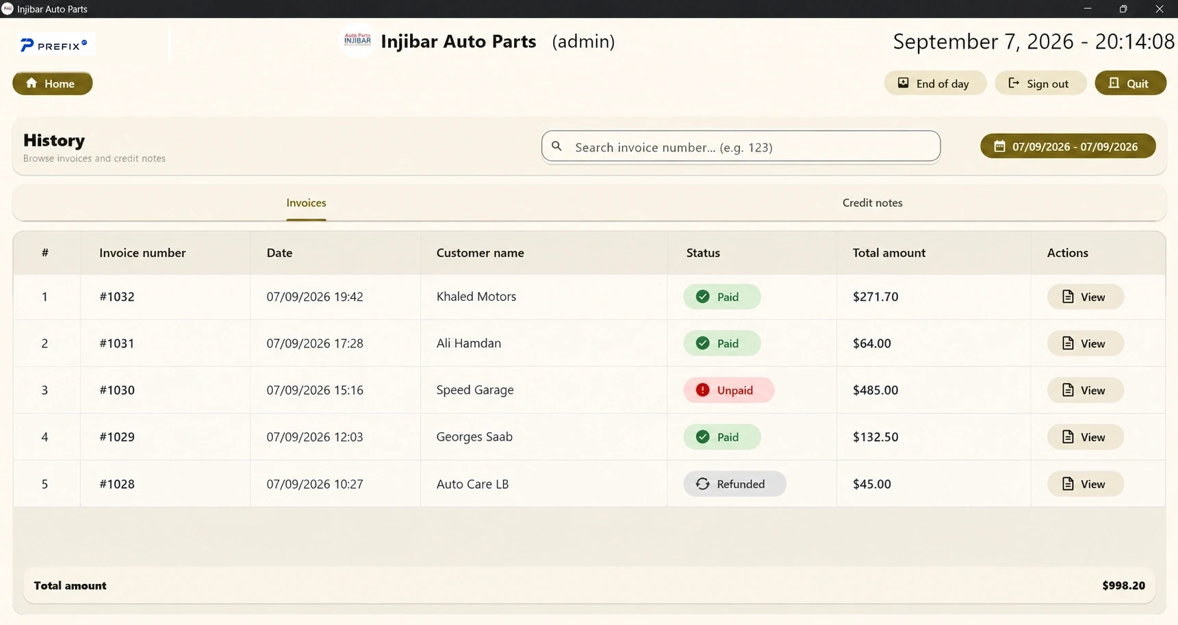View invoice #1029
Image resolution: width=1178 pixels, height=625 pixels.
1085,437
